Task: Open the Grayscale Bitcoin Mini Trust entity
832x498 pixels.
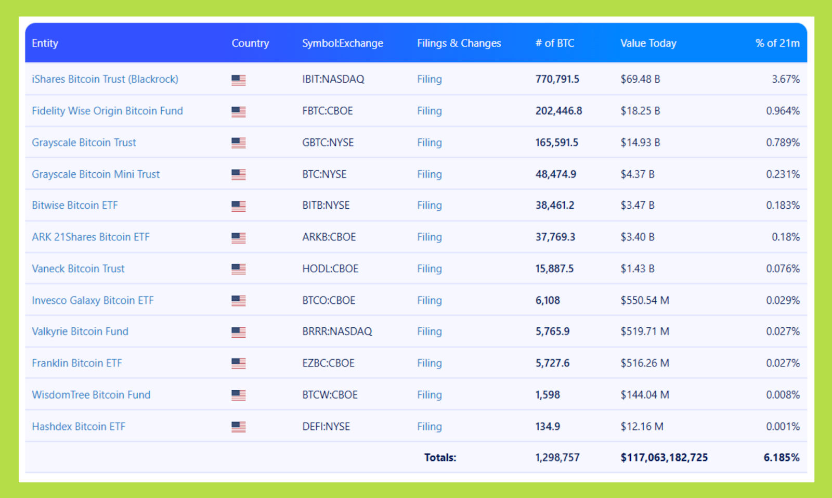Action: pyautogui.click(x=96, y=174)
